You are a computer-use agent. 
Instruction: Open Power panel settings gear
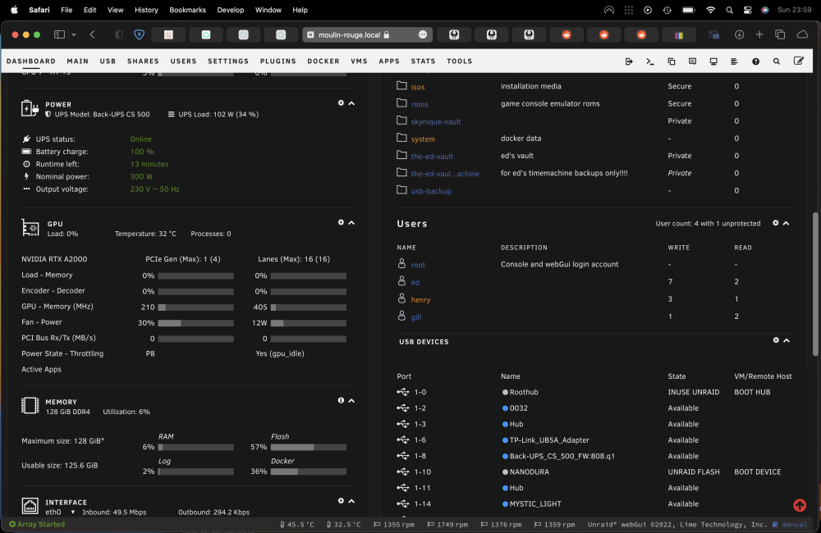pyautogui.click(x=341, y=103)
